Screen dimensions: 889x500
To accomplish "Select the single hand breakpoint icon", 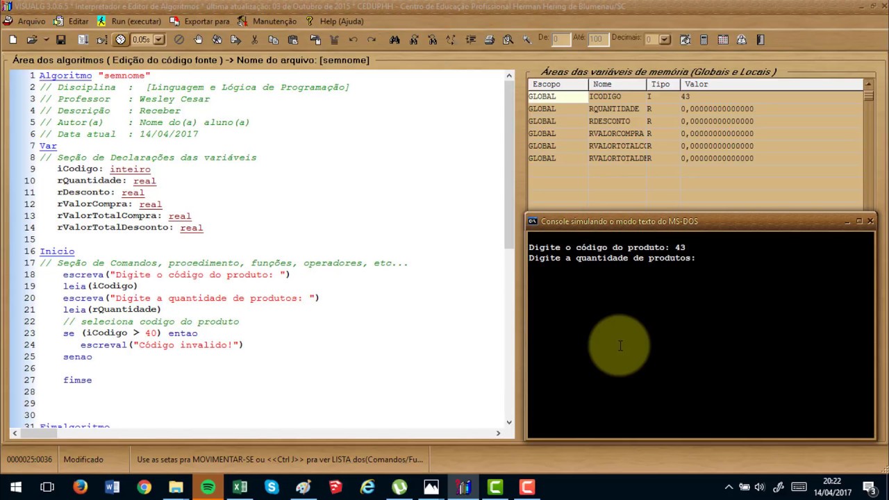I will click(x=199, y=40).
